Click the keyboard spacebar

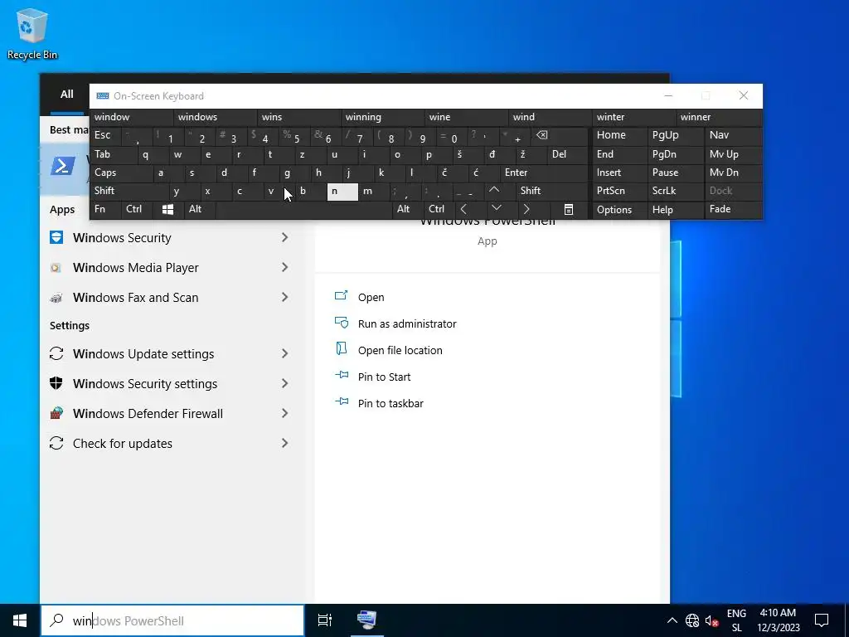[x=303, y=210]
